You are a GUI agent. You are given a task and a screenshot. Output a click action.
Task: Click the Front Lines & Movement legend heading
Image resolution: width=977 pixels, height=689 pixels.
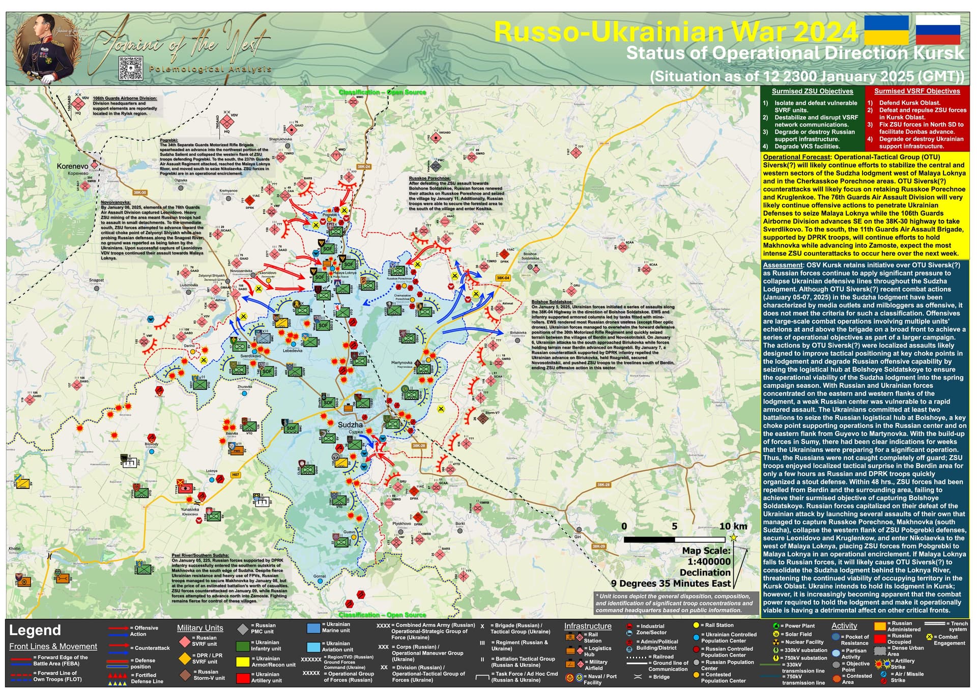coord(53,646)
